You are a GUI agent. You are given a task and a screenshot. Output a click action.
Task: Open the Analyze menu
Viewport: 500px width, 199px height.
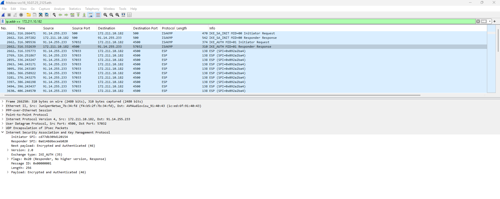[59, 9]
